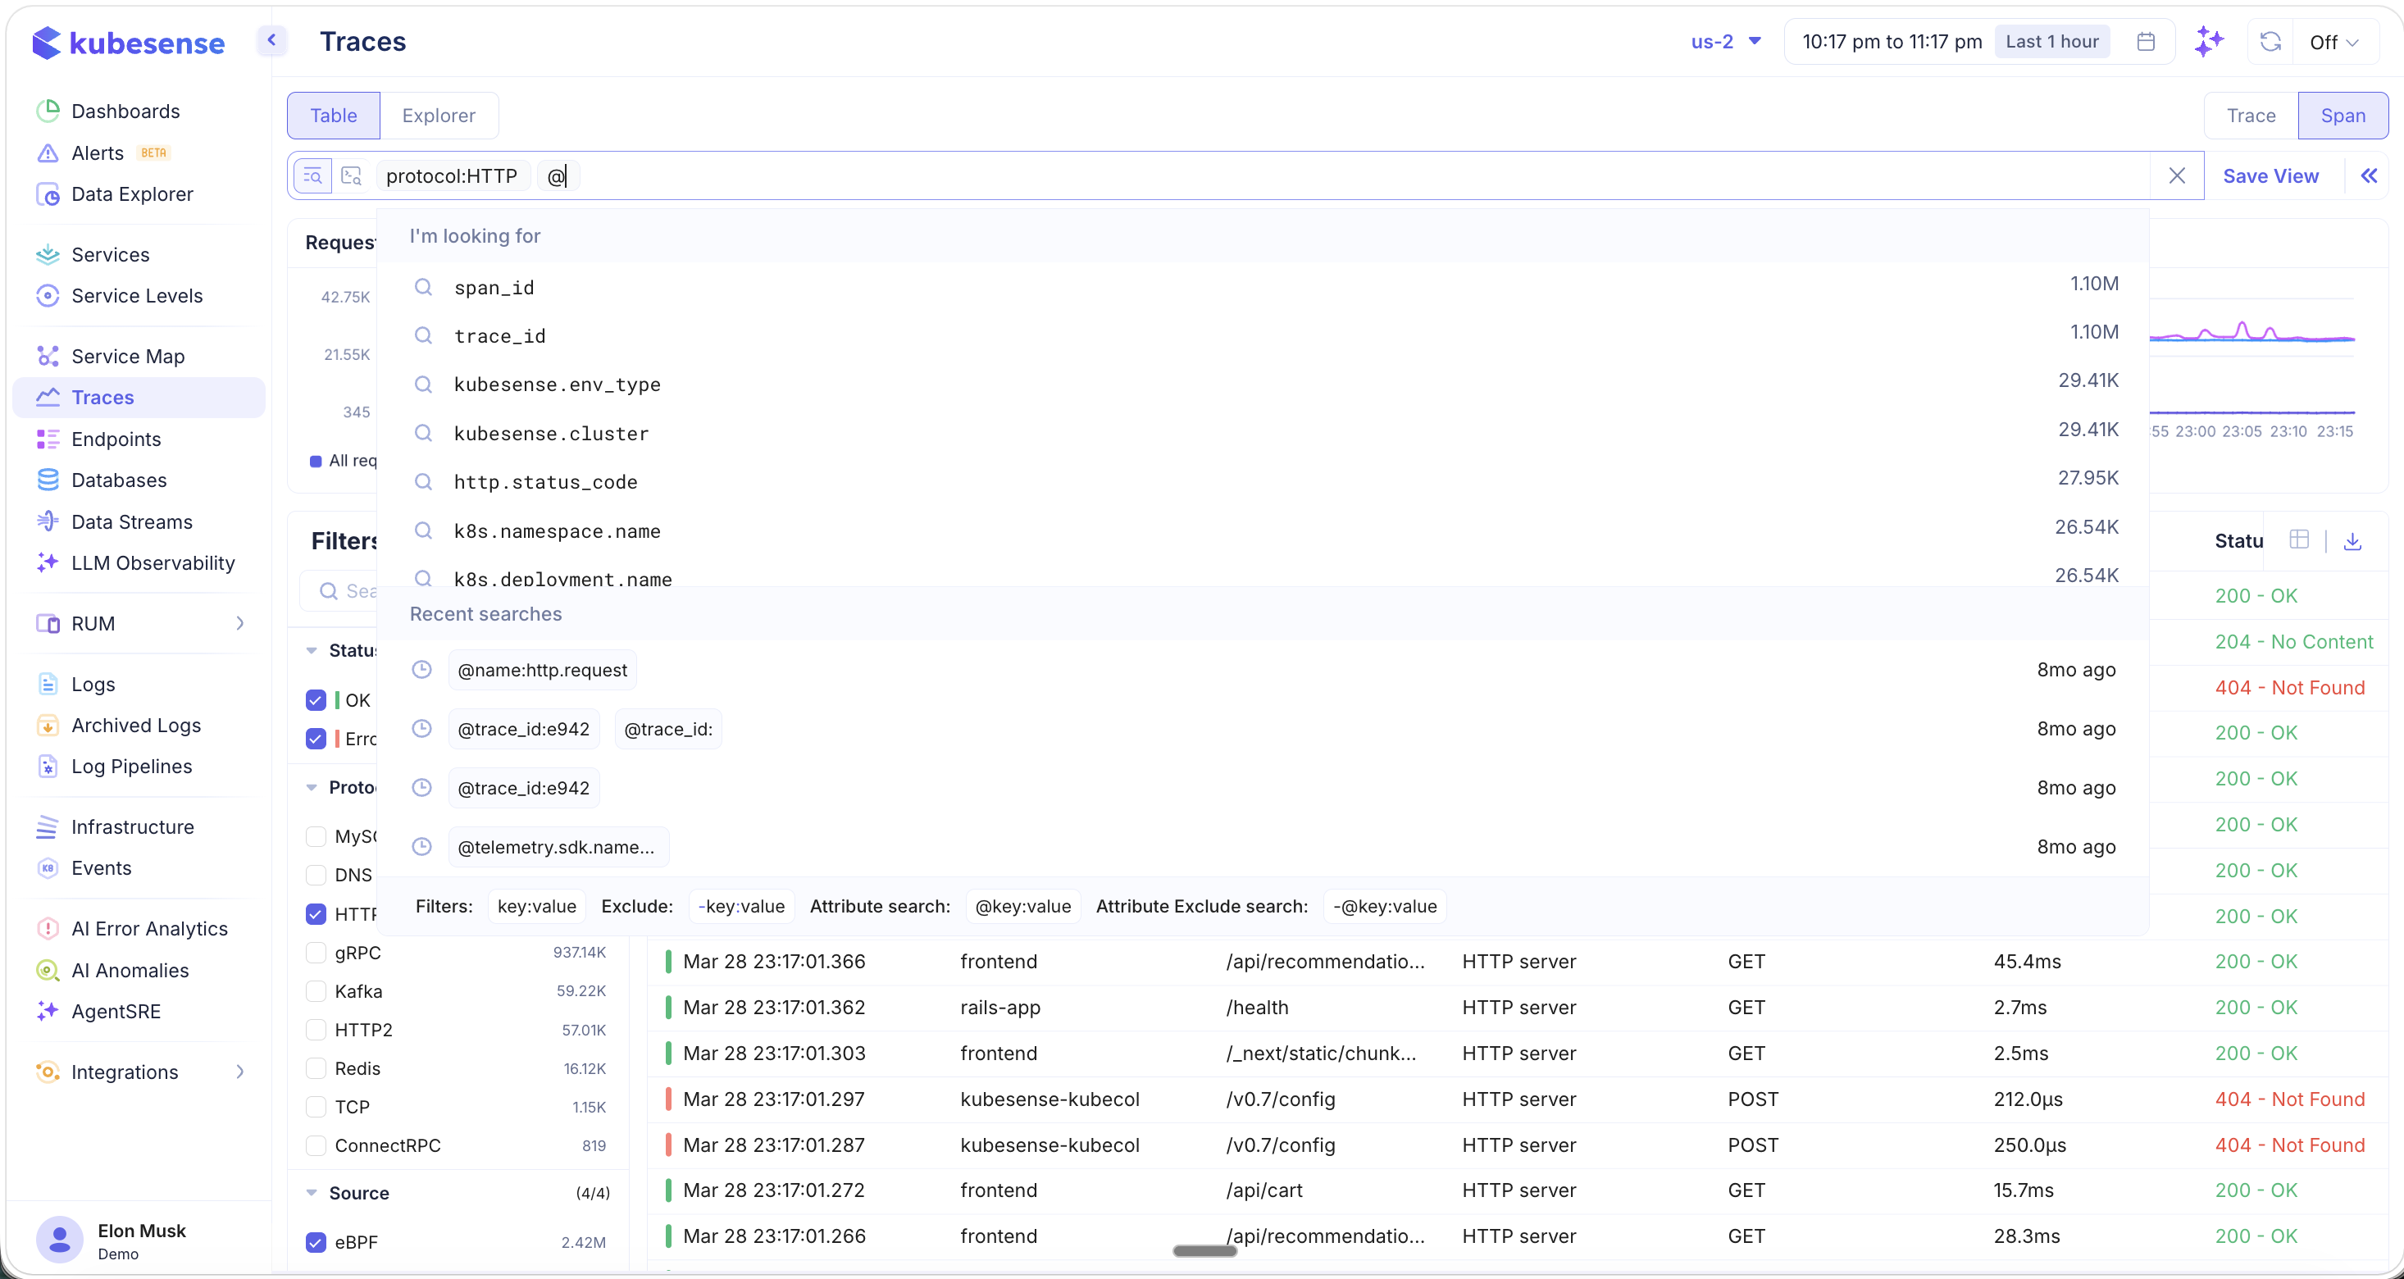Click the kubesense logo
This screenshot has height=1279, width=2404.
pos(128,42)
